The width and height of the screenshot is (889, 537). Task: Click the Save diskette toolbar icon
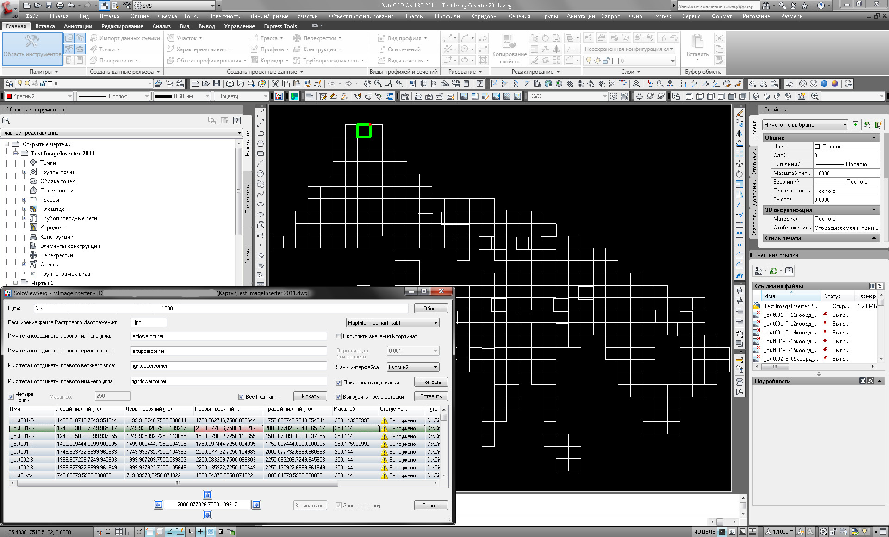coord(216,84)
